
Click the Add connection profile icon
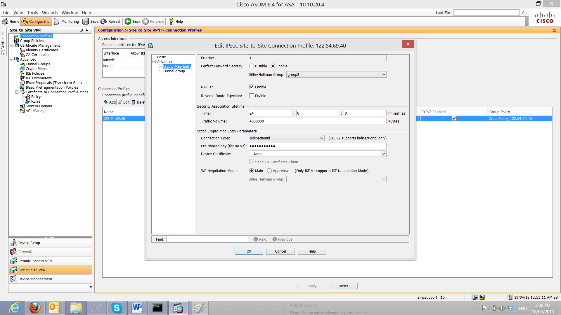click(106, 102)
